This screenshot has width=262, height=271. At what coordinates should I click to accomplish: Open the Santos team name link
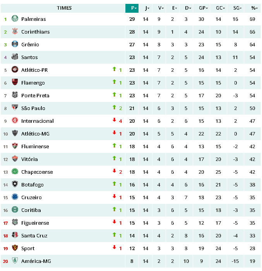29,57
